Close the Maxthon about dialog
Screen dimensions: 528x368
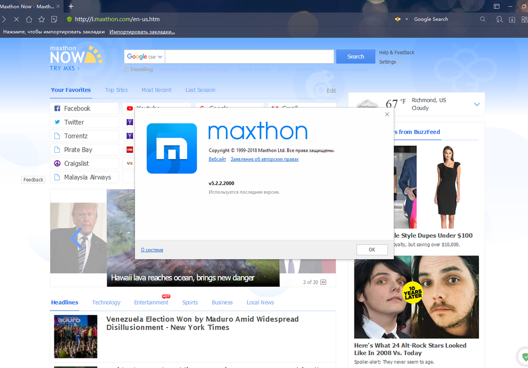[x=387, y=114]
